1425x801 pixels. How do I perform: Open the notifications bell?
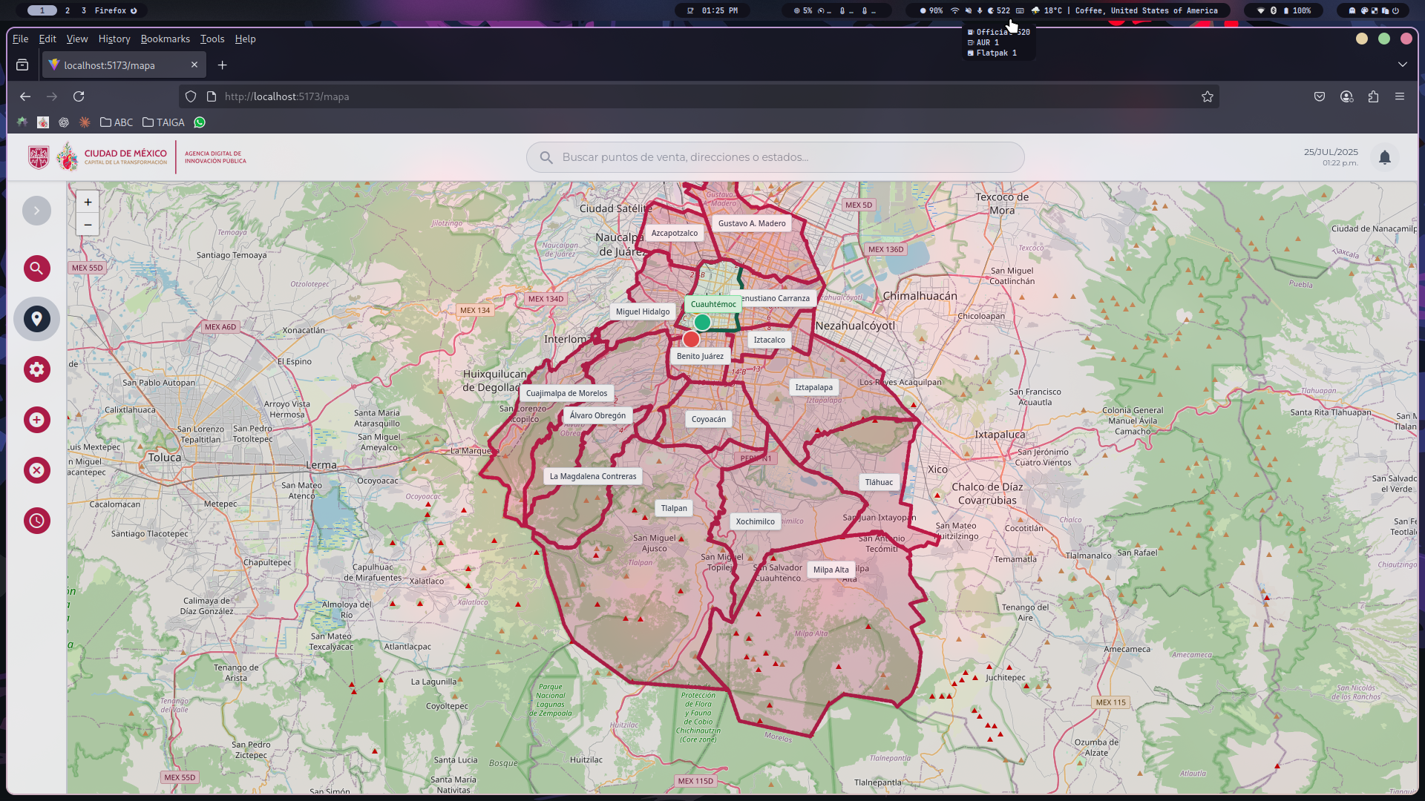tap(1384, 157)
